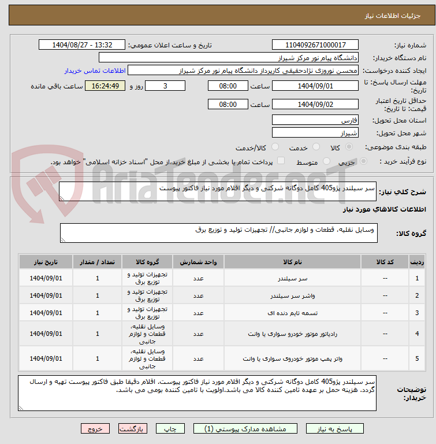Select the کالا radio button

349,147
